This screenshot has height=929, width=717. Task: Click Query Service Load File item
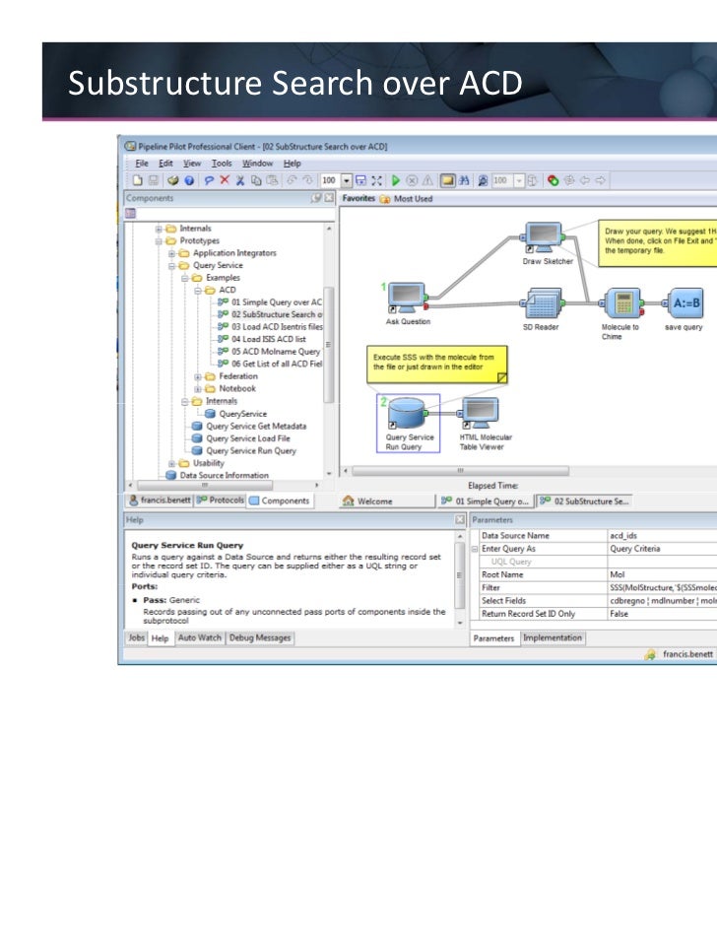tap(247, 438)
